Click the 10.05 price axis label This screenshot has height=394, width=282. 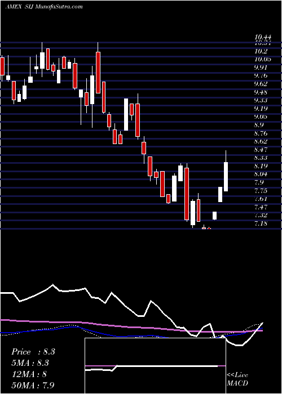[263, 60]
